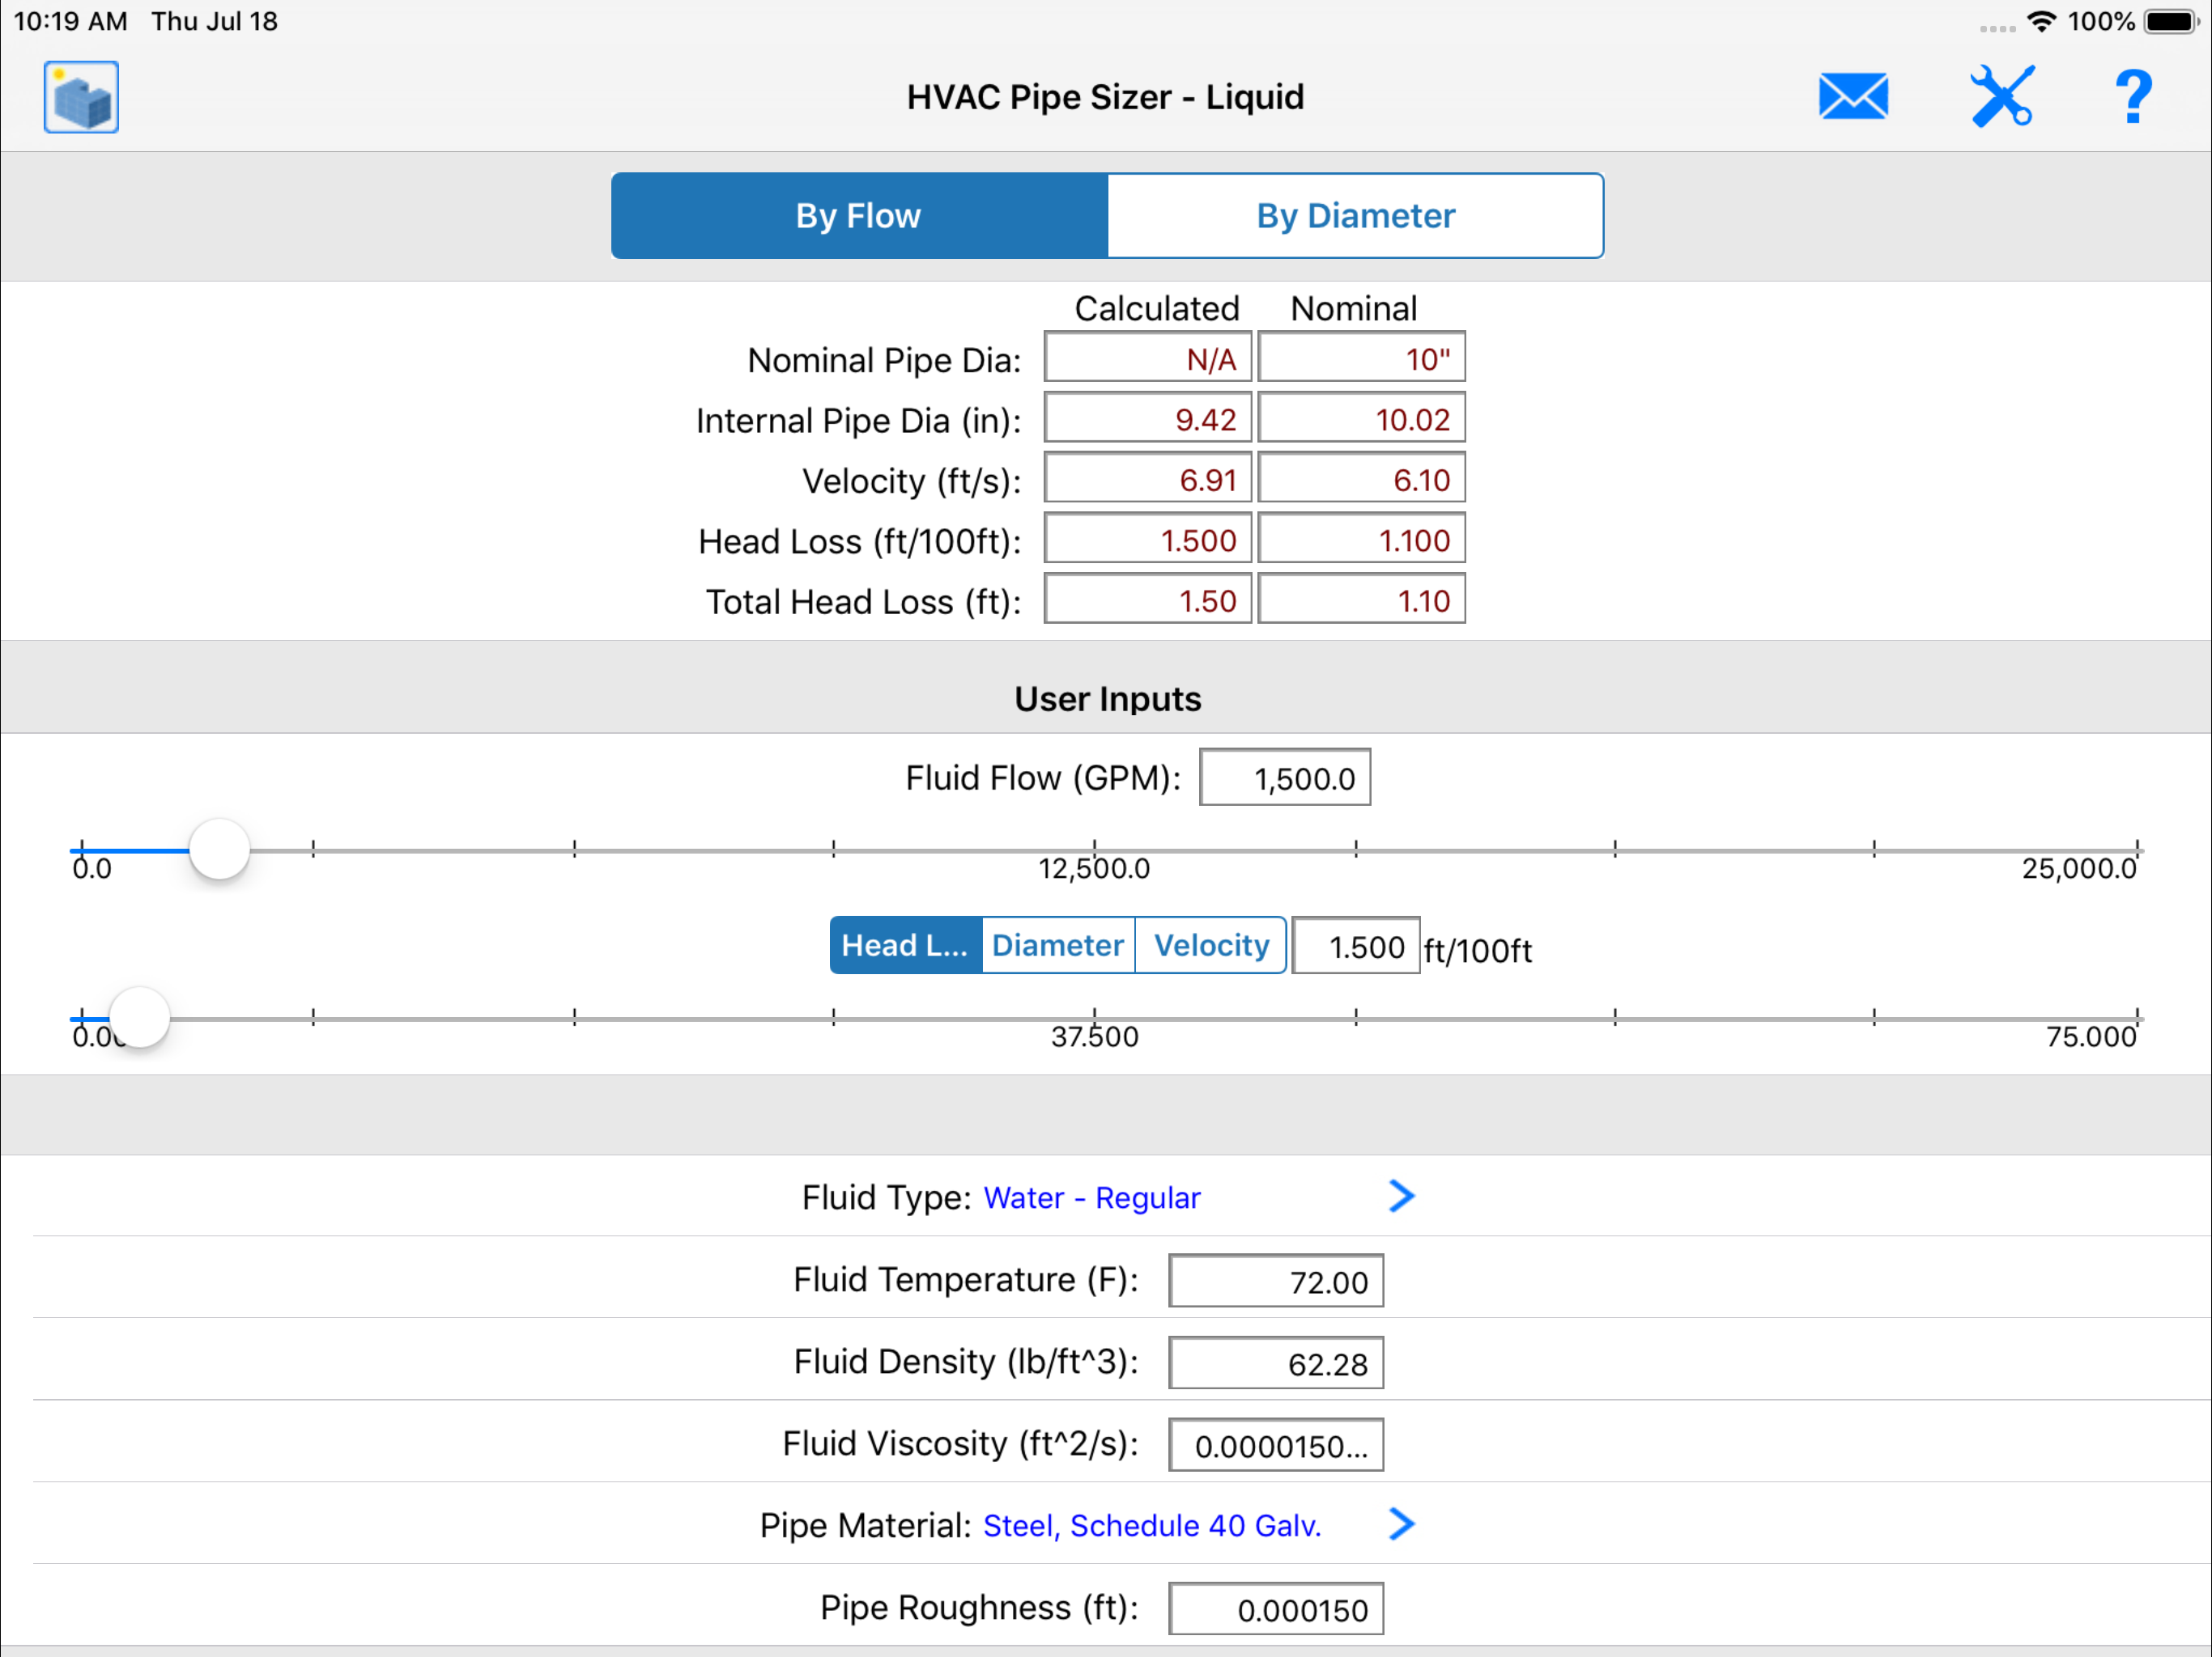Image resolution: width=2212 pixels, height=1657 pixels.
Task: Switch to By Diameter tab
Action: [x=1355, y=216]
